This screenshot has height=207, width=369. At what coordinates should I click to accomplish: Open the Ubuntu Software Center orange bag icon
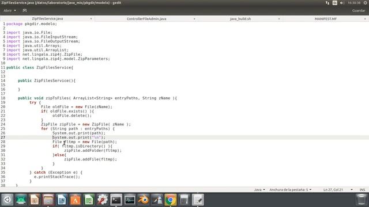click(x=76, y=200)
